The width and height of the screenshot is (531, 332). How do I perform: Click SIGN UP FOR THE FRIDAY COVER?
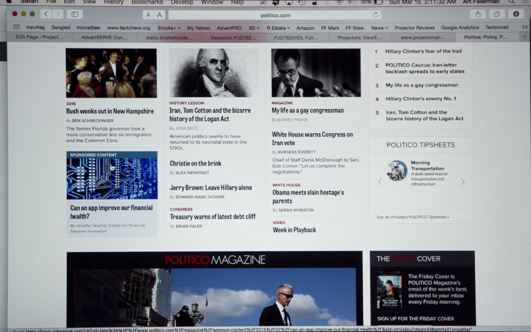click(x=416, y=319)
